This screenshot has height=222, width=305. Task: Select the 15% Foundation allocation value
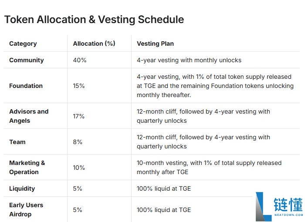click(x=79, y=86)
